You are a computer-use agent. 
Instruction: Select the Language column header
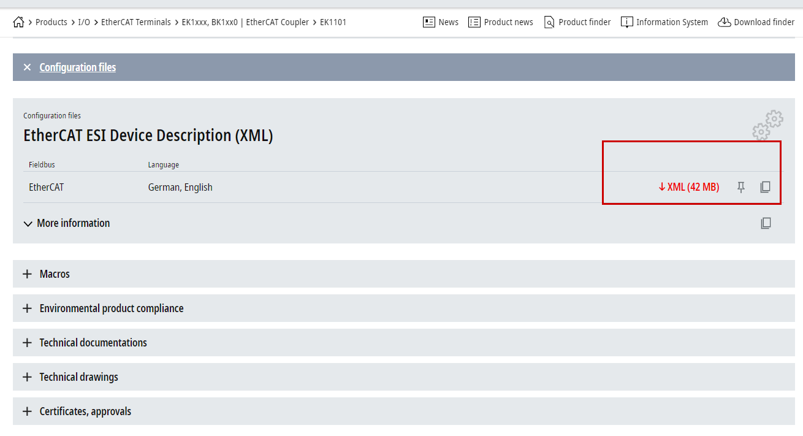click(164, 165)
